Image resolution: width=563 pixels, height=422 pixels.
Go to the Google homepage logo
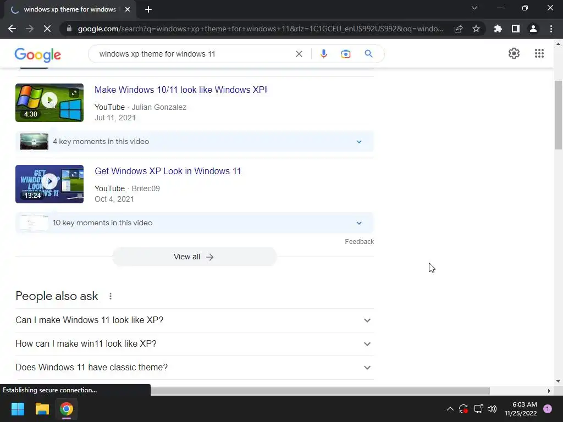[x=38, y=54]
